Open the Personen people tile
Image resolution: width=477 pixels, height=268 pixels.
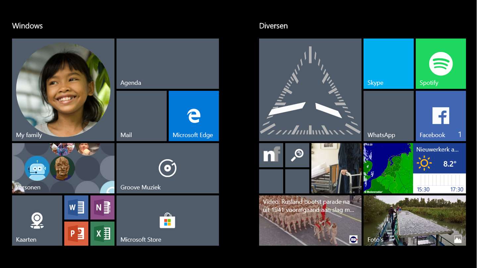click(63, 168)
